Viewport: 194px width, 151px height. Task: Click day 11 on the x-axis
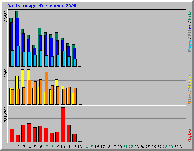68,147
